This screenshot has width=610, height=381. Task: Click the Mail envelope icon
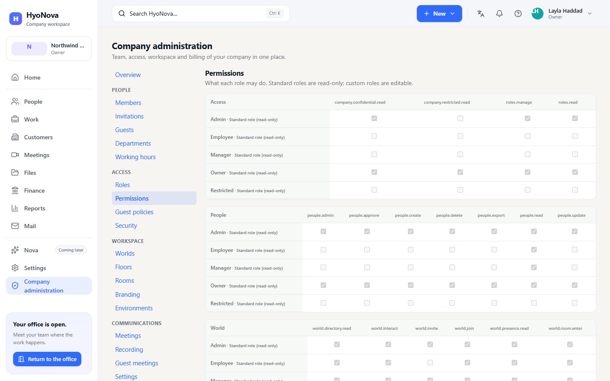pos(15,226)
